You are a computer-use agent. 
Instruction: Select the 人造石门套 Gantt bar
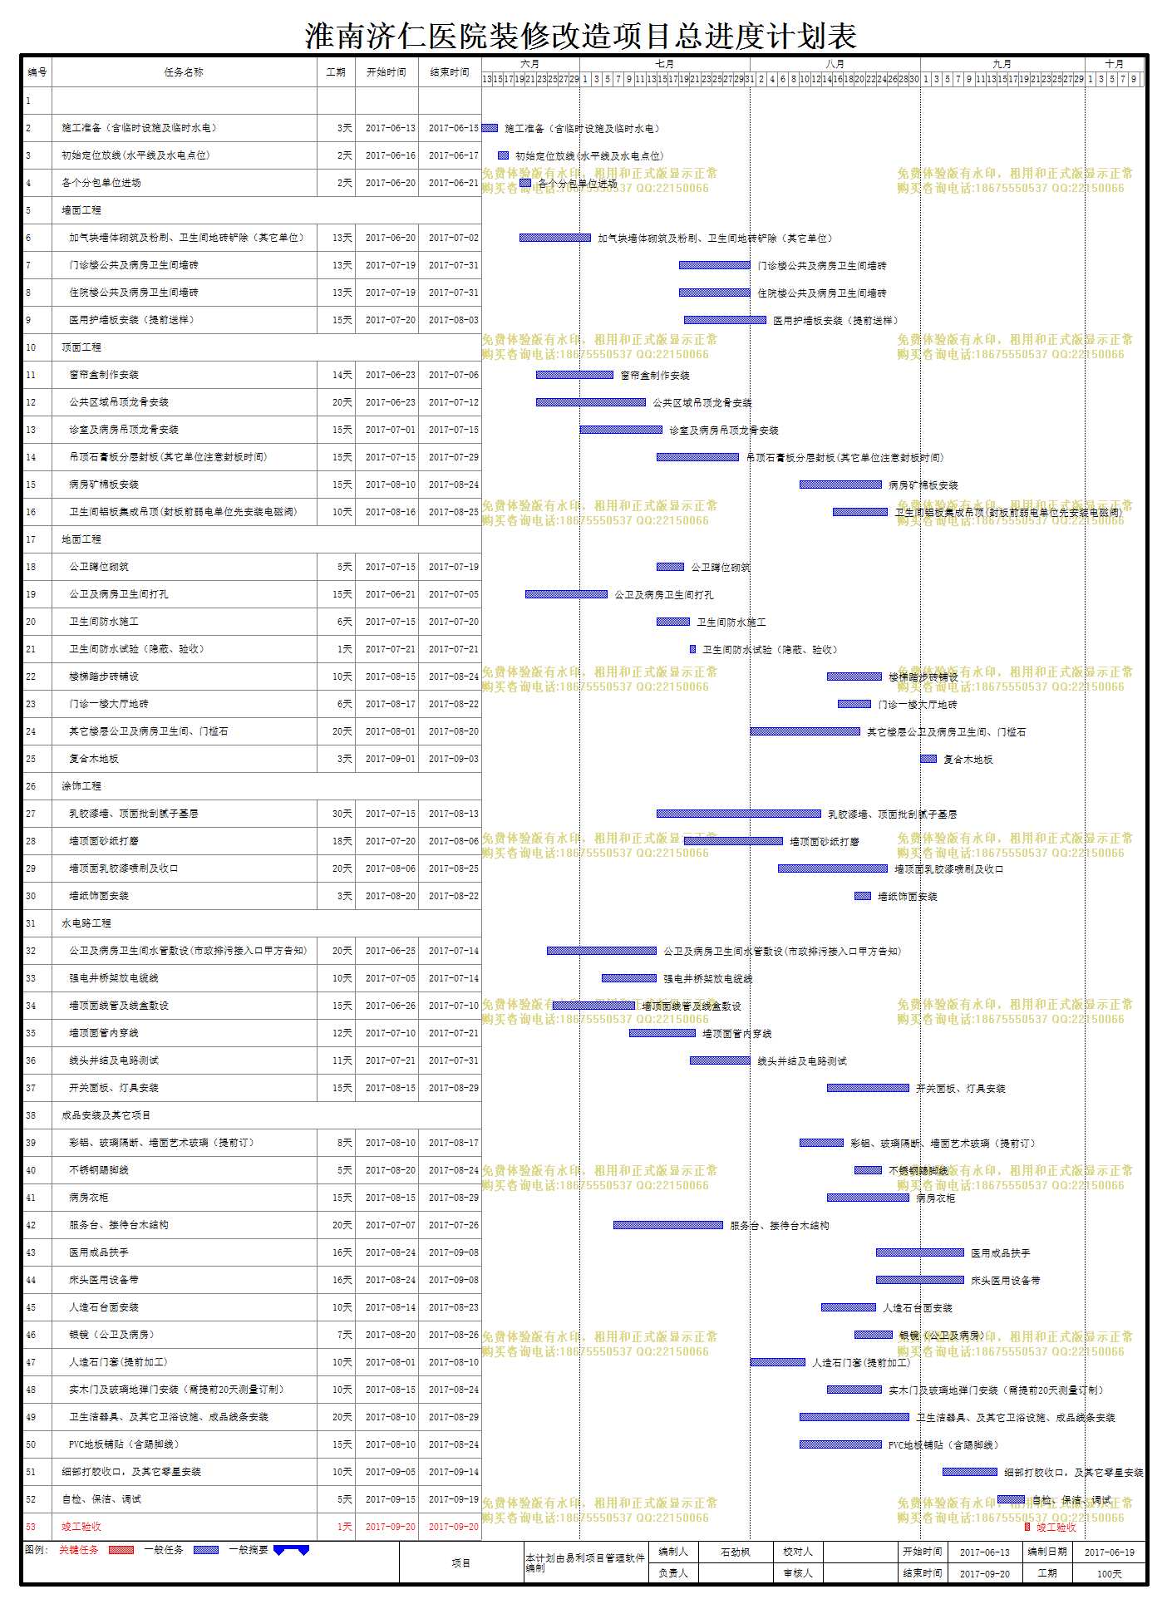778,1362
